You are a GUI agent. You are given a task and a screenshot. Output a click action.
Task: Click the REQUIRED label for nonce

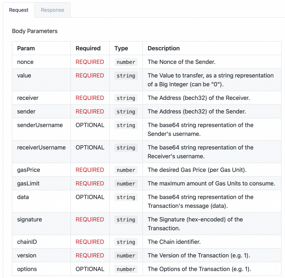[x=90, y=62]
